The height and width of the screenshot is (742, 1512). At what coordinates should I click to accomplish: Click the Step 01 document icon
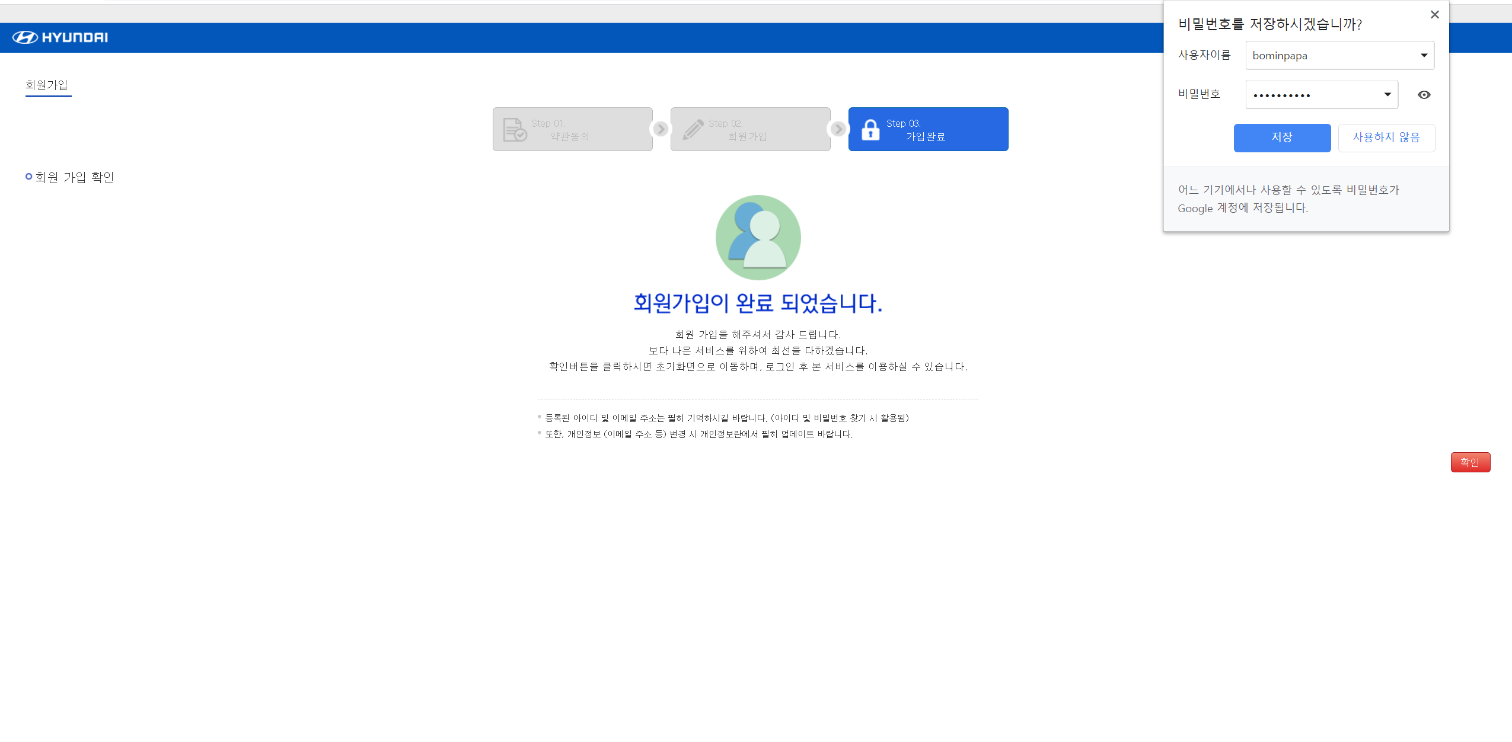pos(514,129)
